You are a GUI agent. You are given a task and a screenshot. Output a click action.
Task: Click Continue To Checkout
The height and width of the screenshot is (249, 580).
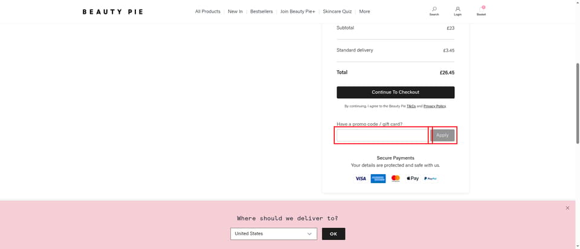pos(395,92)
